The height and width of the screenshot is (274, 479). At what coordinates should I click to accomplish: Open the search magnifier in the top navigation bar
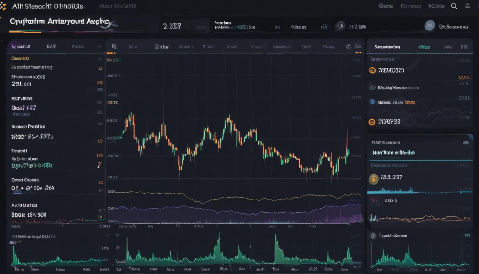coord(454,6)
